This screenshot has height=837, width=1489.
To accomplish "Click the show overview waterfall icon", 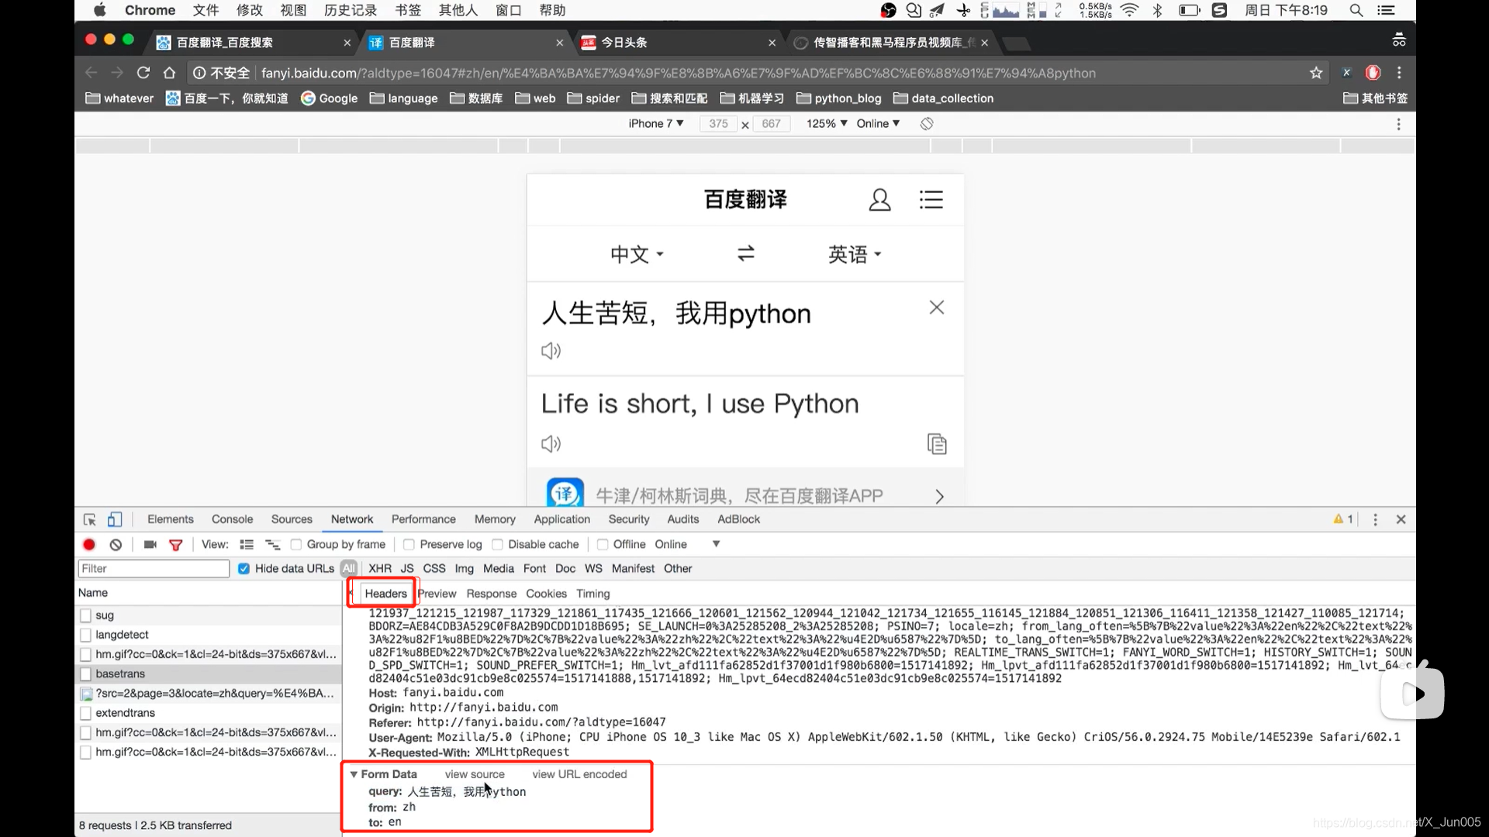I will pos(272,545).
